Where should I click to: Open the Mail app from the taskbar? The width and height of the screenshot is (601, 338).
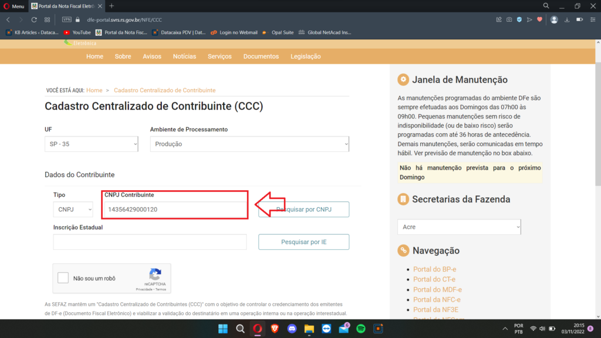(344, 329)
